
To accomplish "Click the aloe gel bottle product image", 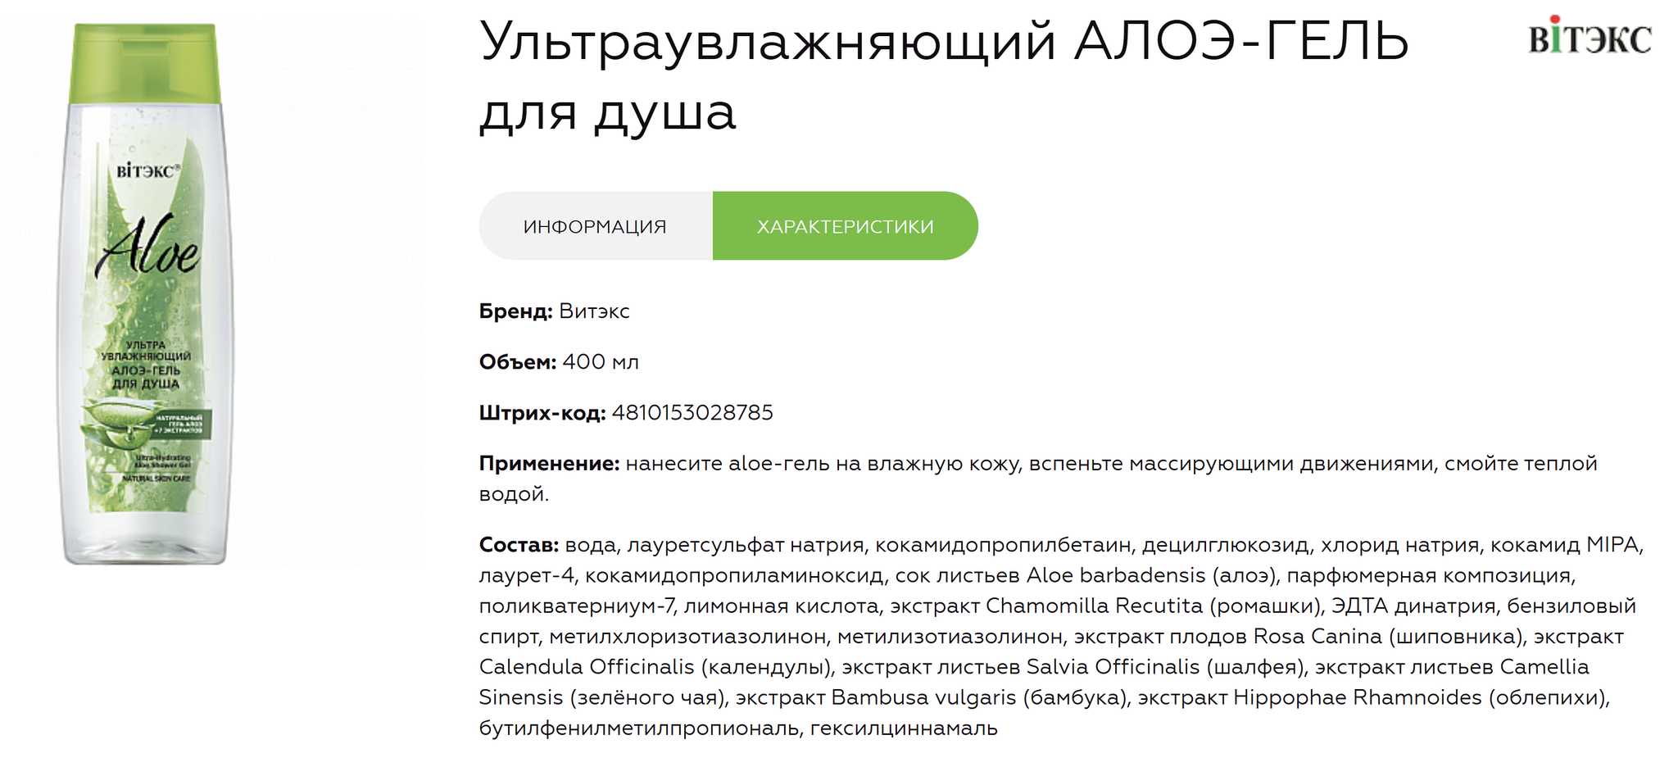I will [145, 293].
